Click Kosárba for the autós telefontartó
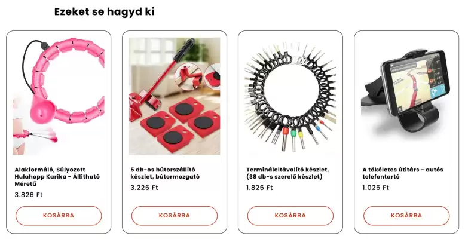Viewport: 465px width, 239px height. click(406, 216)
